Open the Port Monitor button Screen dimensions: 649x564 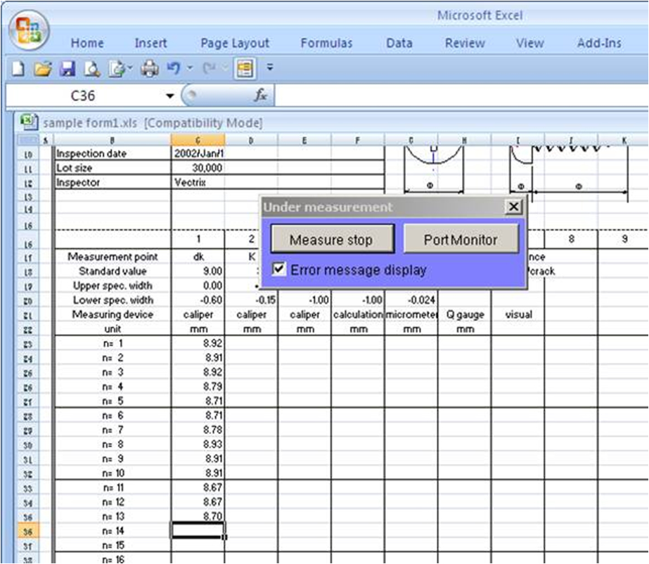[x=461, y=239]
